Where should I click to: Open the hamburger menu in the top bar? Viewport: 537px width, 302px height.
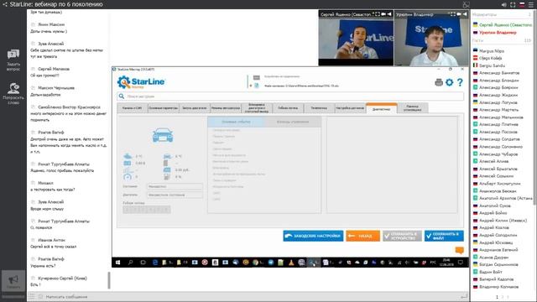pyautogui.click(x=531, y=4)
